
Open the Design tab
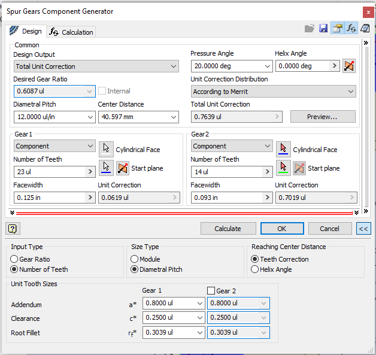(x=26, y=31)
